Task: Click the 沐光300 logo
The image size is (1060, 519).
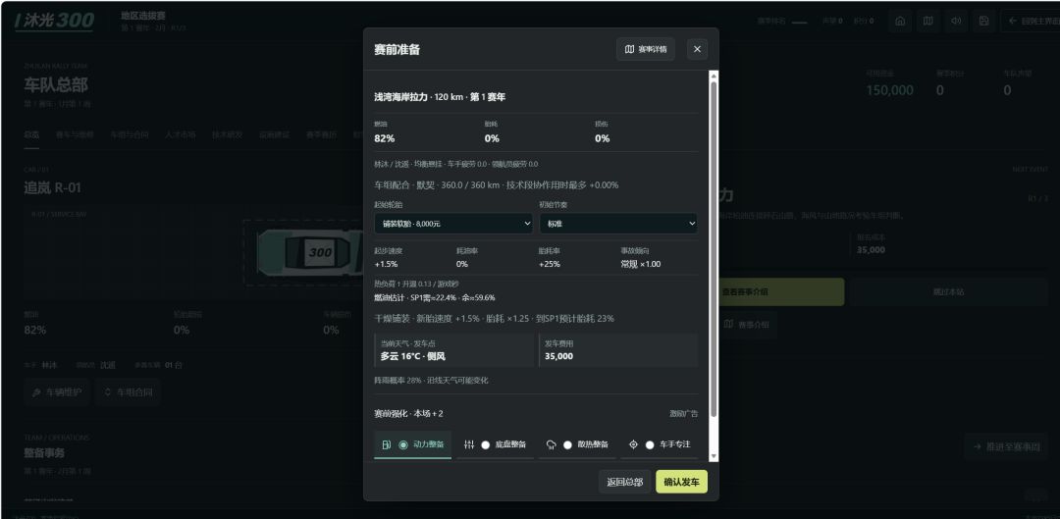Action: pyautogui.click(x=54, y=21)
